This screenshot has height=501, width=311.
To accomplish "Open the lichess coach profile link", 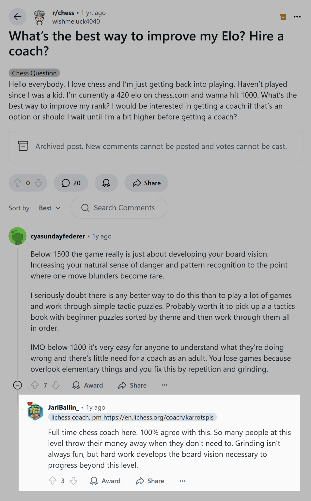I will pyautogui.click(x=132, y=417).
